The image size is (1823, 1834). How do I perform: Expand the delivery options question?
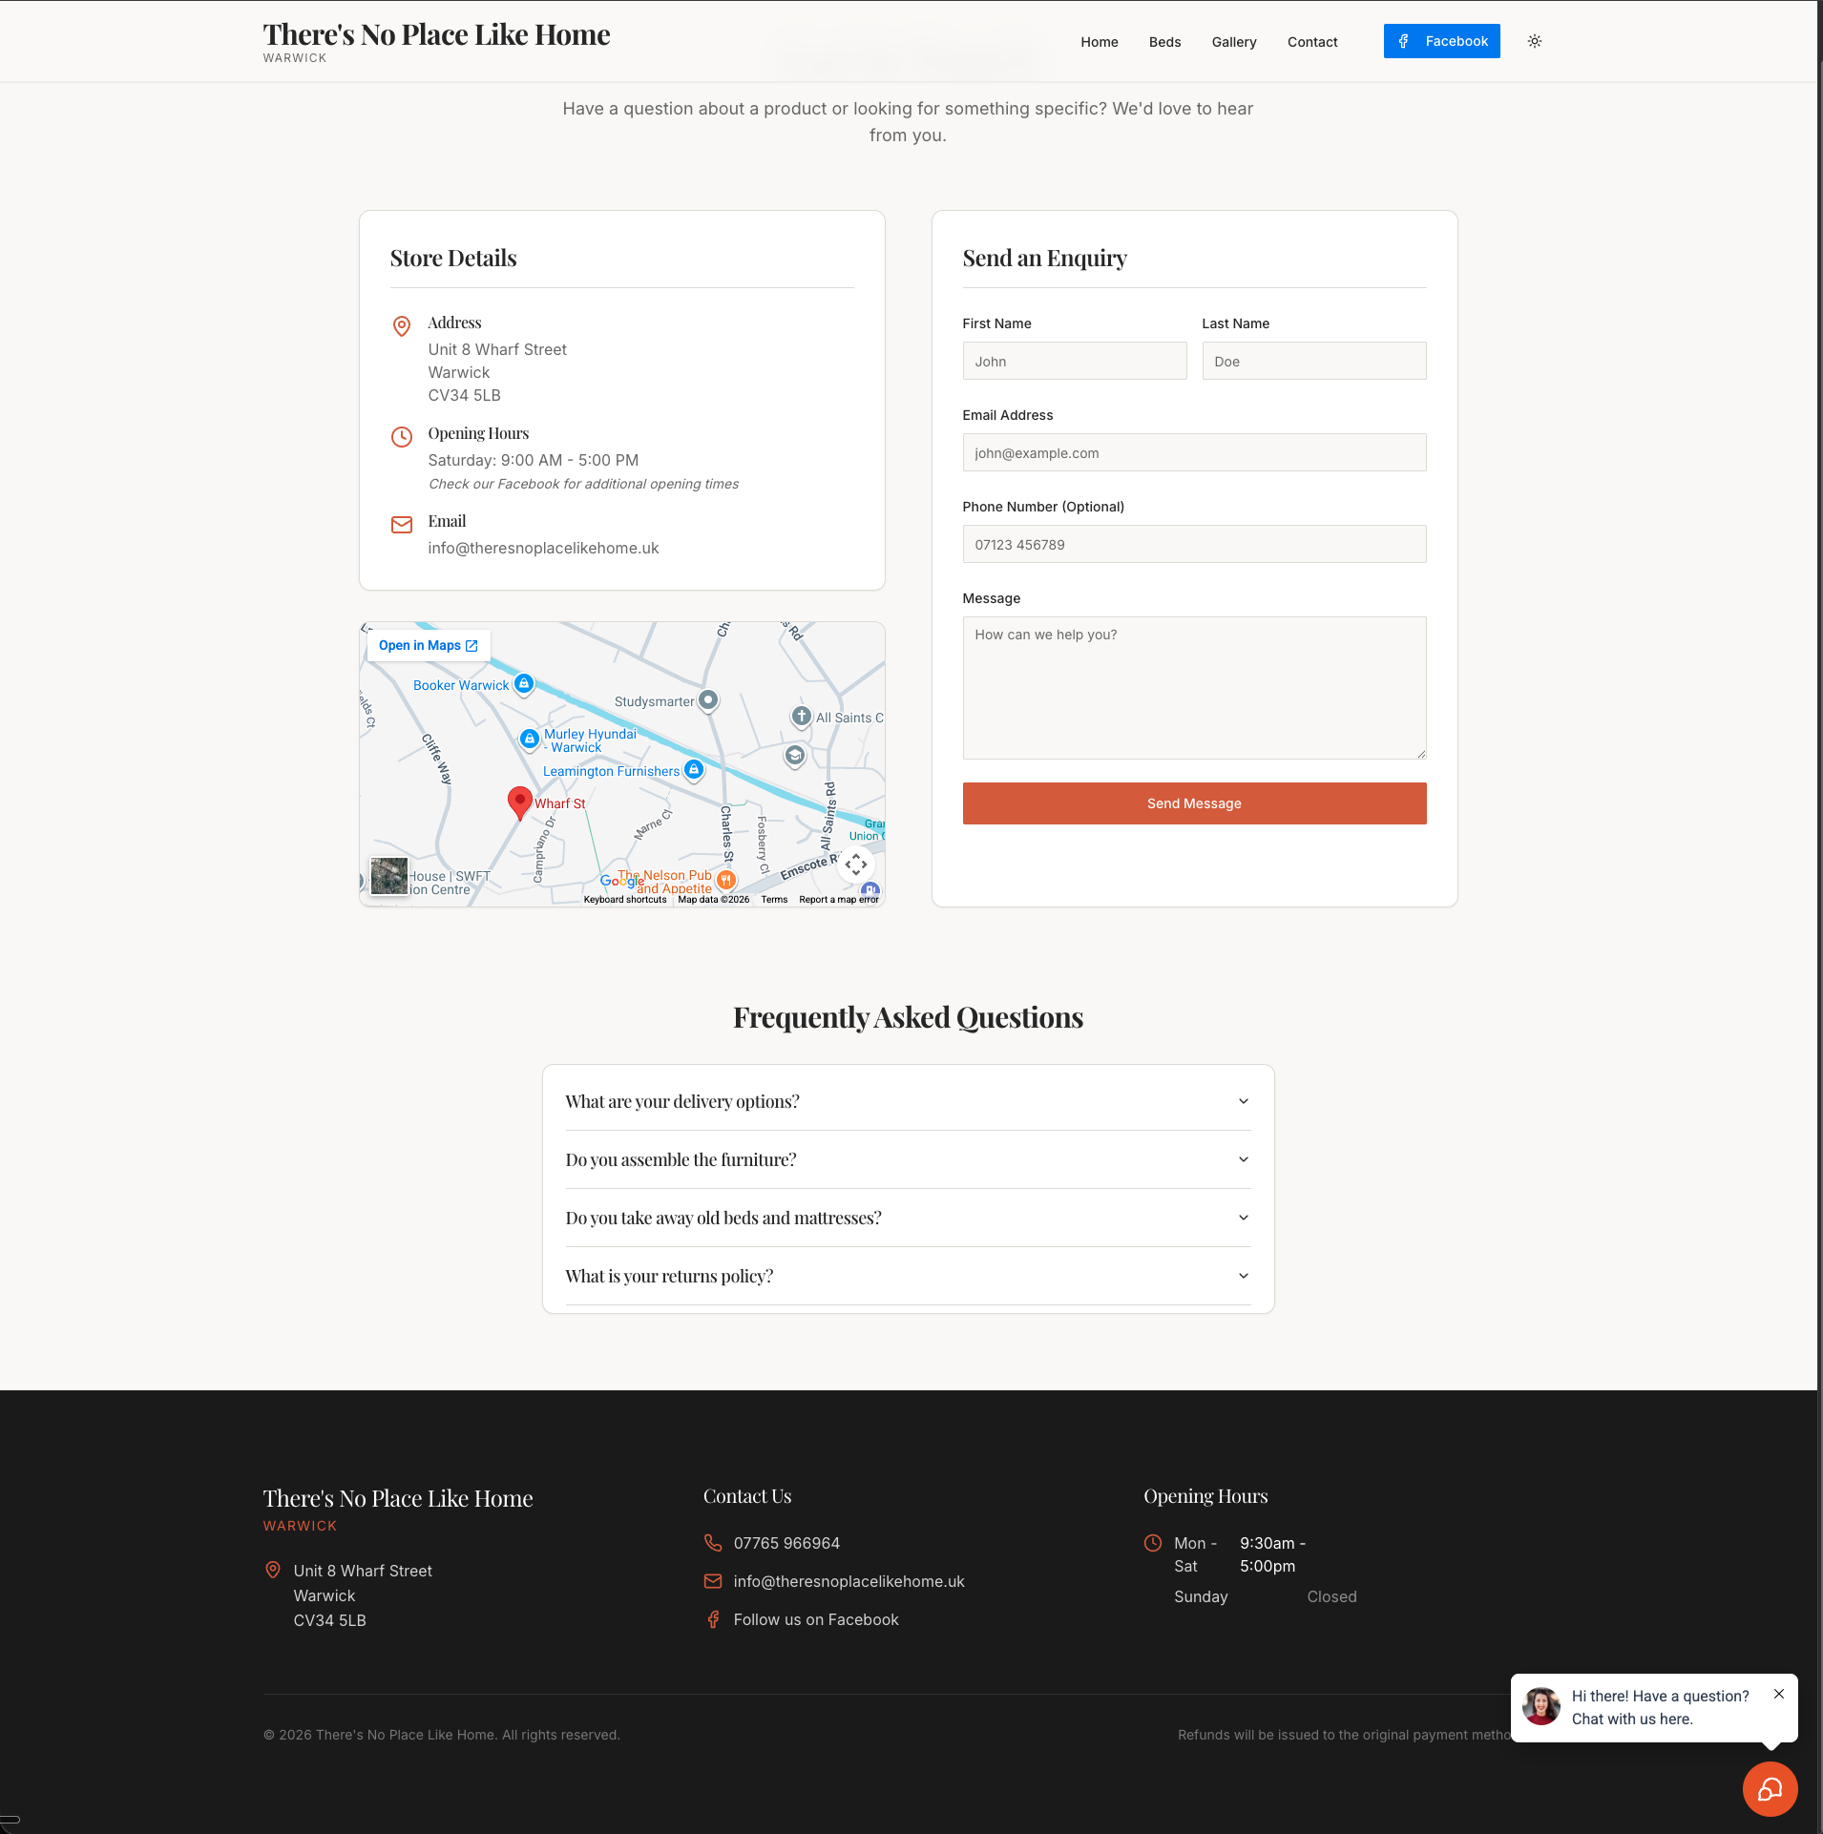click(908, 1101)
